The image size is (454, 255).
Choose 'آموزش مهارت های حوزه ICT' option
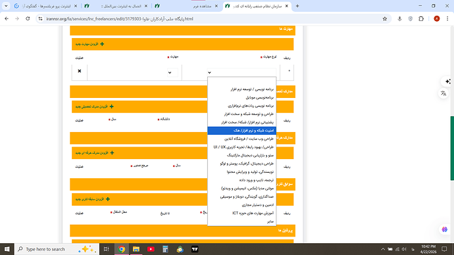coord(241,213)
